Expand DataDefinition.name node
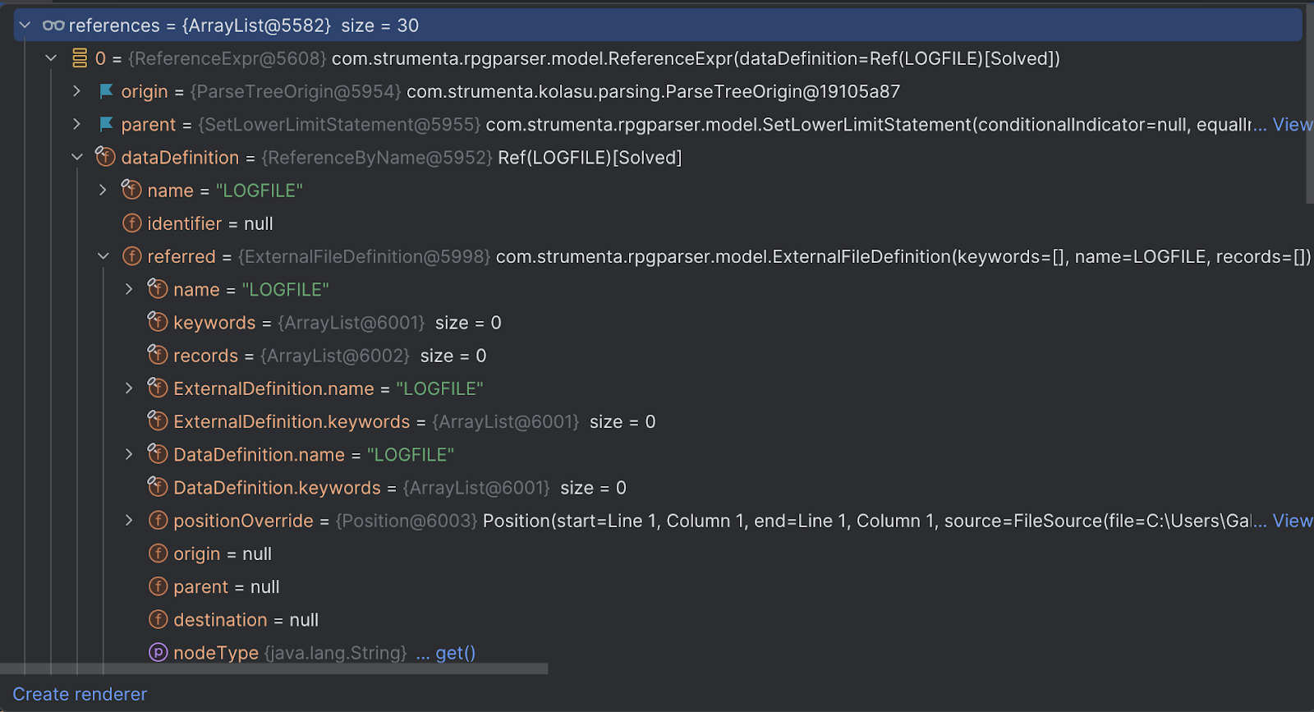Screen dimensions: 1314x712 130,454
